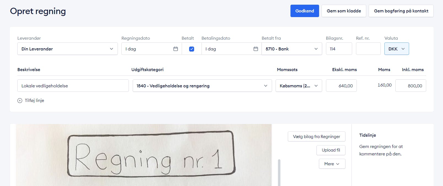The image size is (443, 186).
Task: Change the DKK currency selector
Action: coord(396,49)
